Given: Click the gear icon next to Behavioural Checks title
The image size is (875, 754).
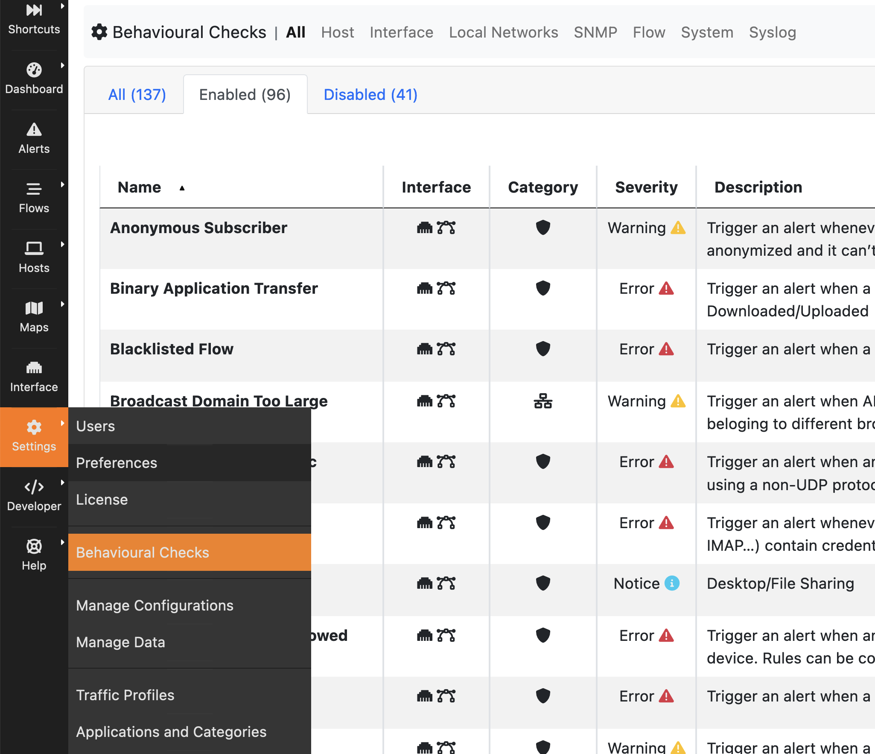Looking at the screenshot, I should [99, 32].
